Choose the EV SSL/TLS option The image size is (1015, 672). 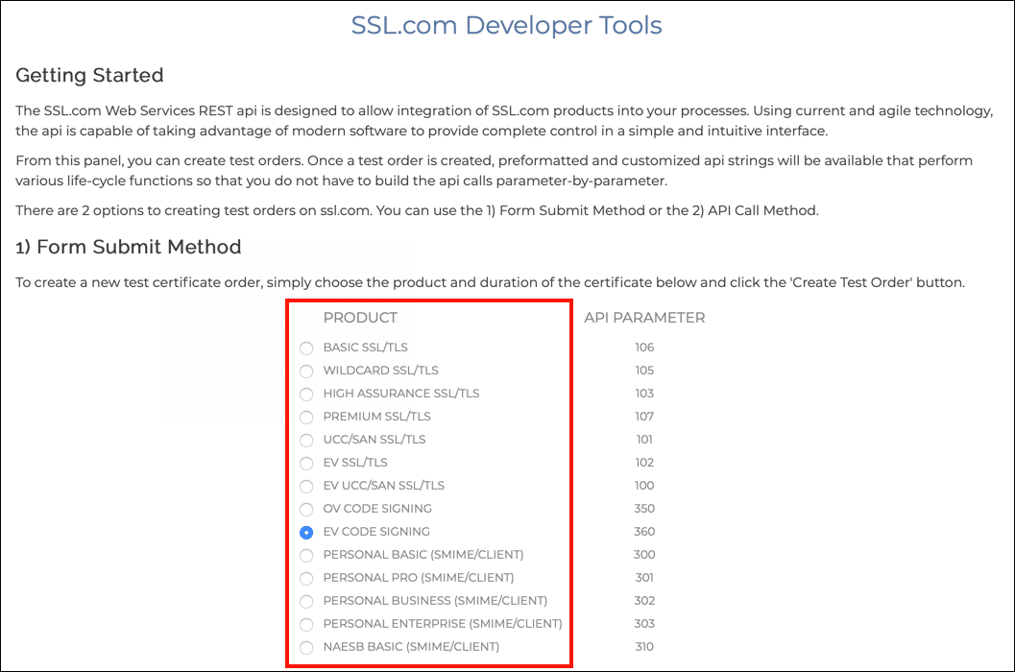pos(306,463)
